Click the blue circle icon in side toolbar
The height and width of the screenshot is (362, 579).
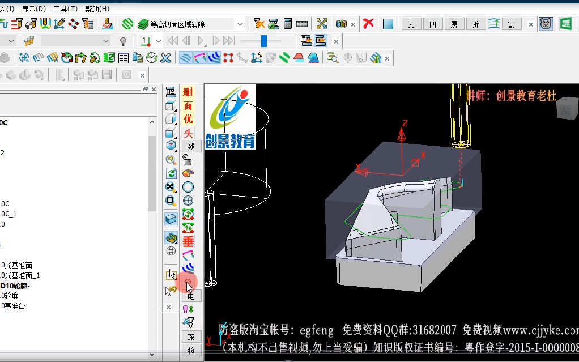188,187
